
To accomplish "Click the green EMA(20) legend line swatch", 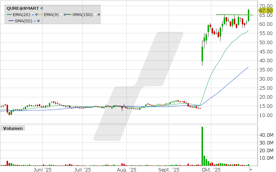I will click(9, 15).
